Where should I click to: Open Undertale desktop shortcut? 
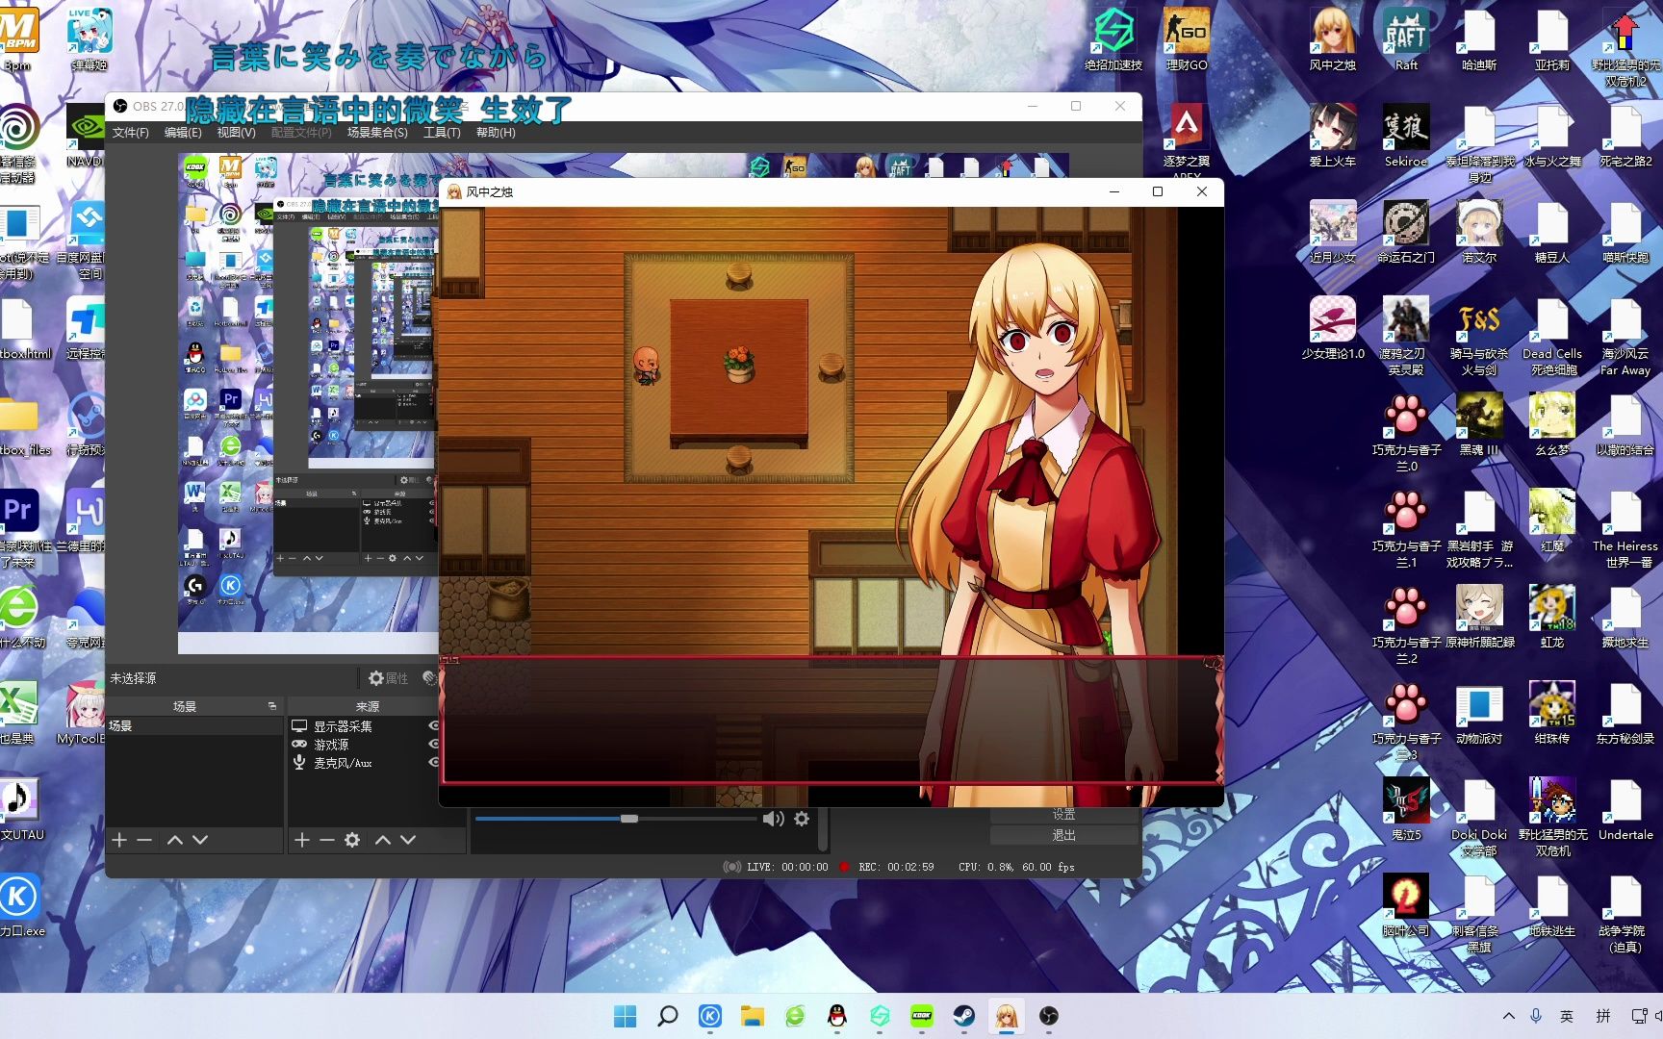pos(1625,810)
